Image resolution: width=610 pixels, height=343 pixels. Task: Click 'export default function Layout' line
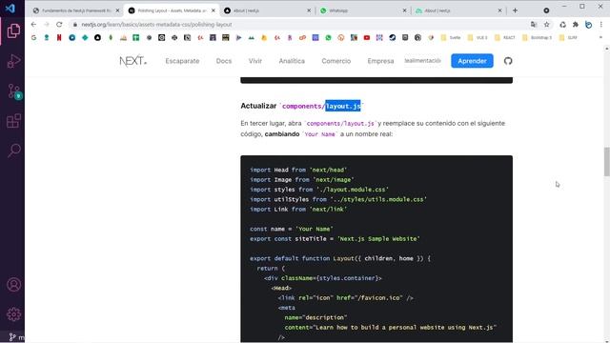click(340, 258)
